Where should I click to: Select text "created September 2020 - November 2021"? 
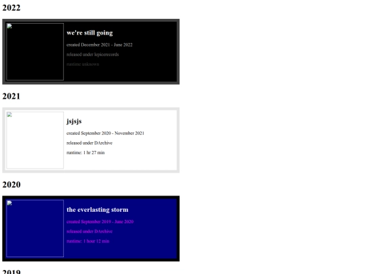click(x=105, y=133)
